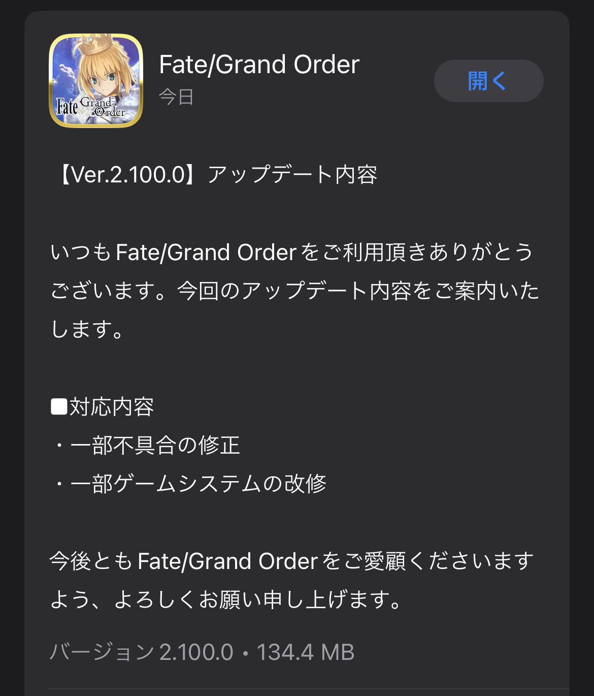Tap the よろしくお願い申し上げます line
This screenshot has width=594, height=696.
click(x=226, y=600)
